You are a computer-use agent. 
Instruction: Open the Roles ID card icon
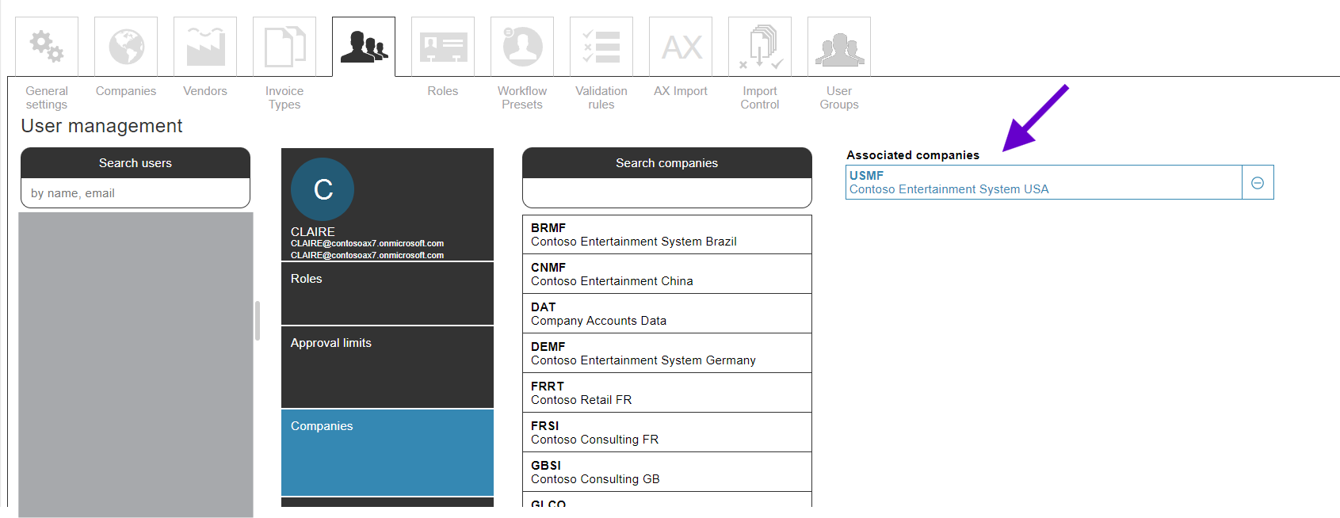443,47
